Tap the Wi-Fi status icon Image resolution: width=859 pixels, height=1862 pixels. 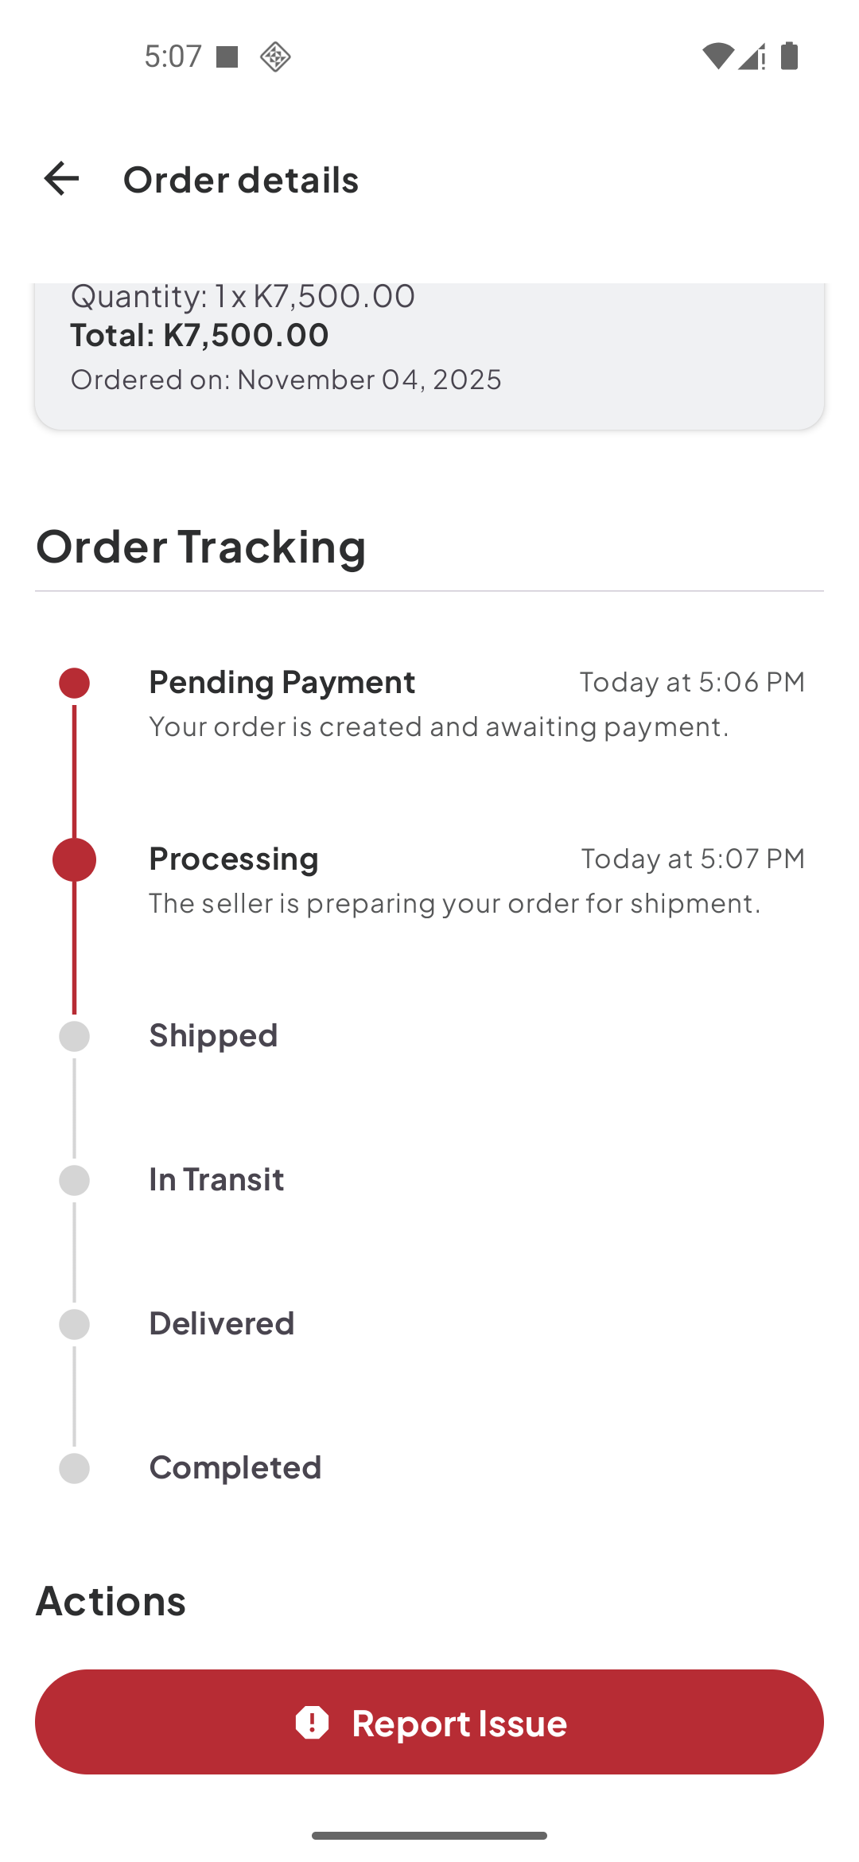[717, 56]
